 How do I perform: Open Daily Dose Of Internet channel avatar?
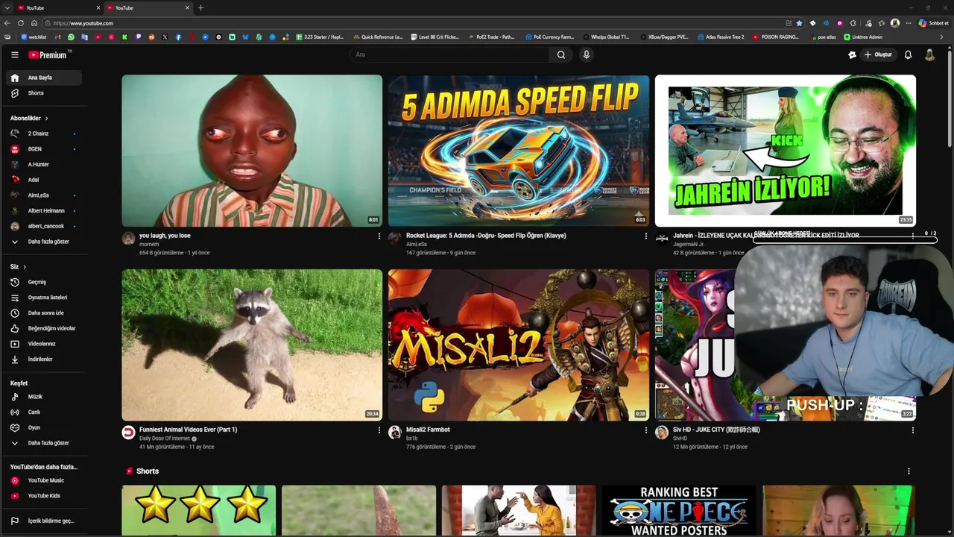pos(128,432)
